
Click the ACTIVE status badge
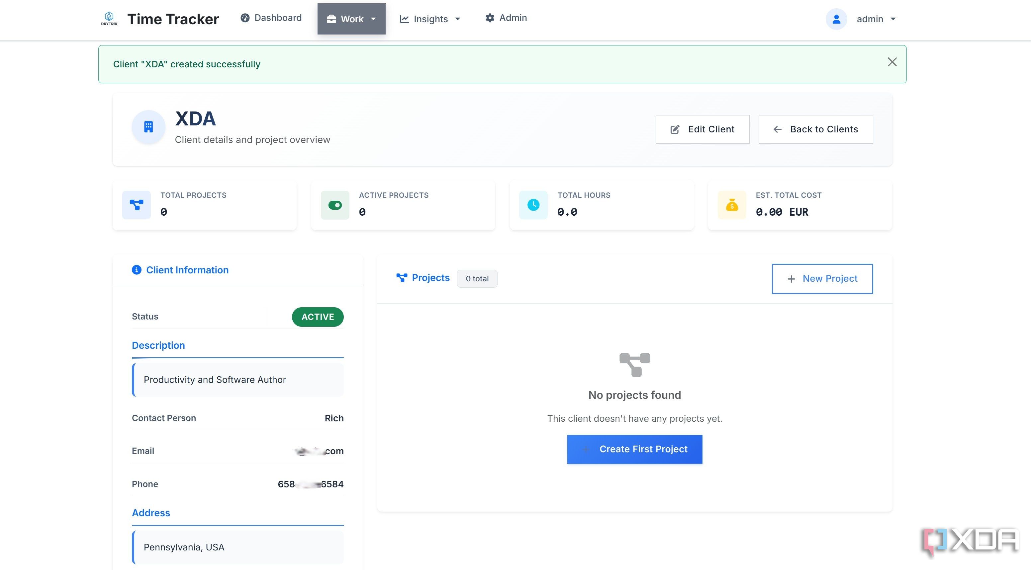[x=318, y=317]
